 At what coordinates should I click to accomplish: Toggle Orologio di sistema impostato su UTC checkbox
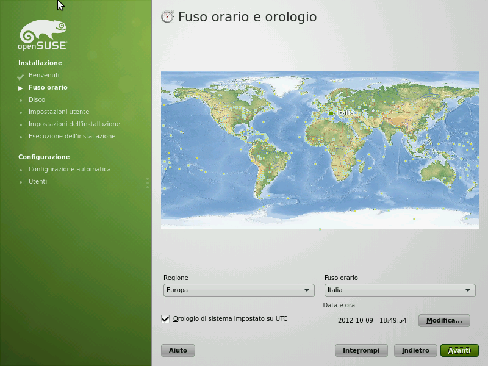click(165, 318)
